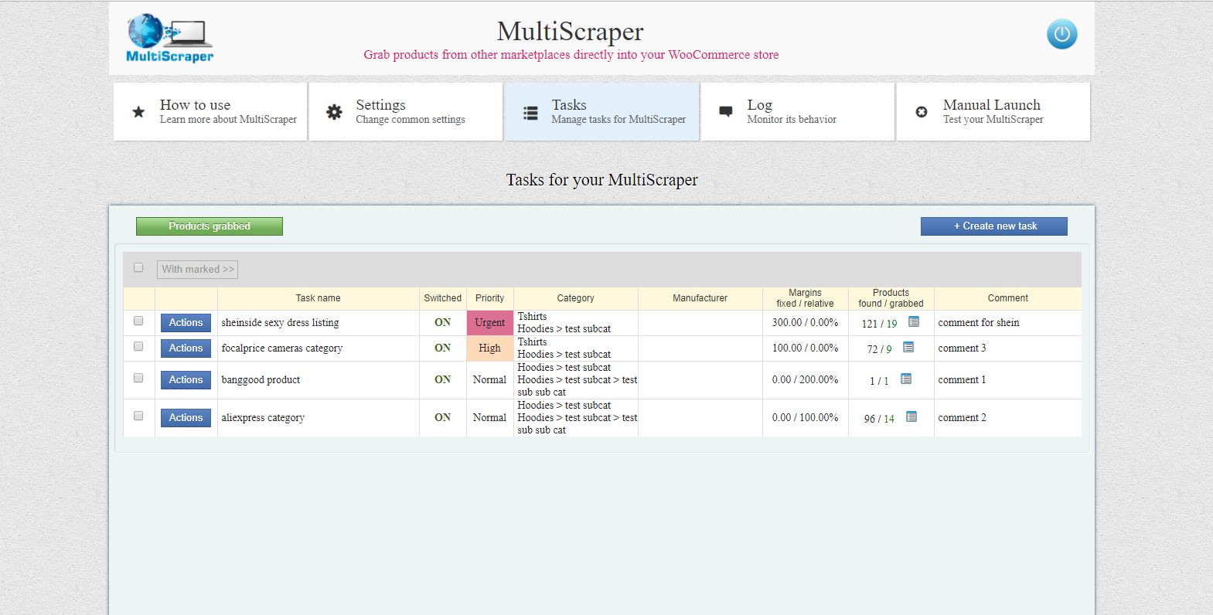This screenshot has height=615, width=1213.
Task: Click the blue power button icon
Action: [1061, 34]
